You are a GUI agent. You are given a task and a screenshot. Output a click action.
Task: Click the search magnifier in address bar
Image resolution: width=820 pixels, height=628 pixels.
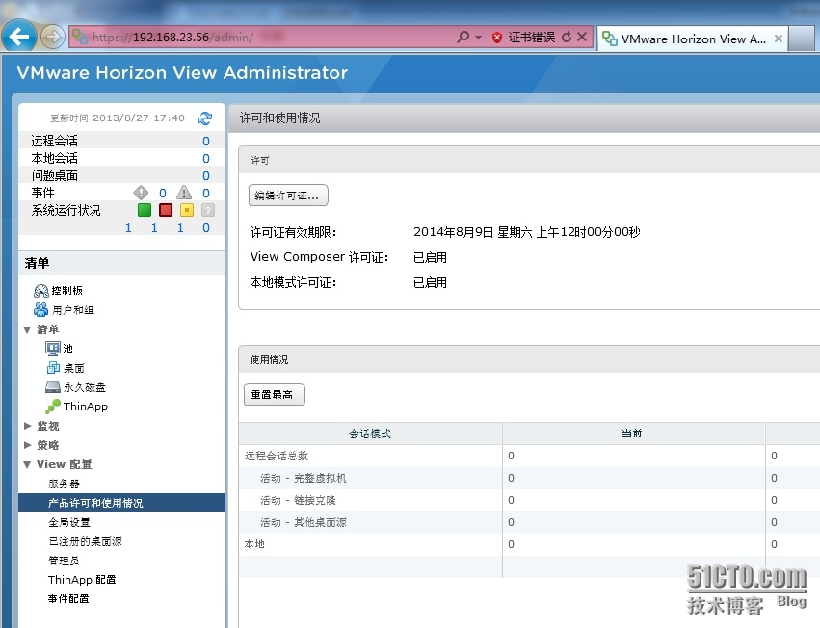tap(463, 38)
